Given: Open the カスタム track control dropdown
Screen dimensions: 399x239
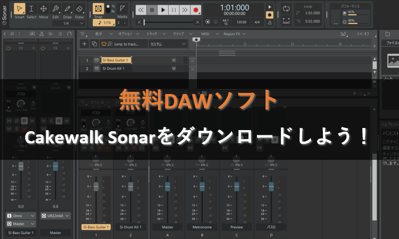Looking at the screenshot, I should pyautogui.click(x=168, y=44).
